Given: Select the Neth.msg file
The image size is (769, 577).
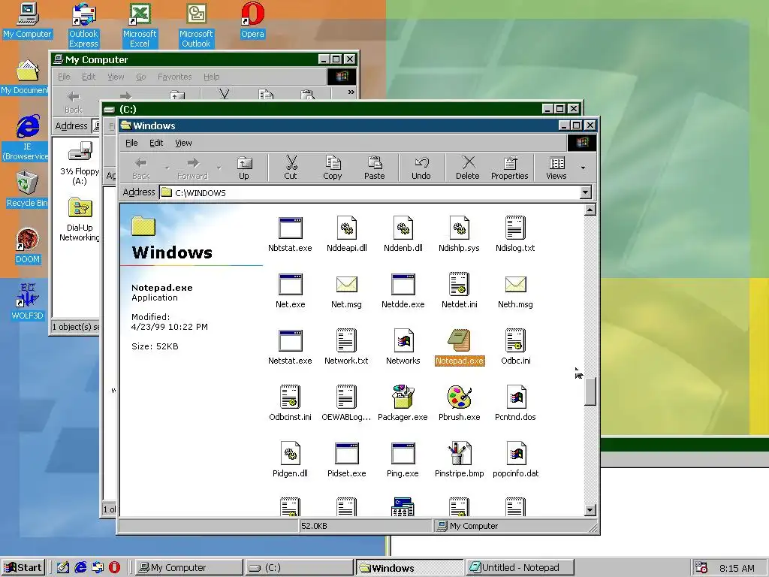Looking at the screenshot, I should (515, 291).
